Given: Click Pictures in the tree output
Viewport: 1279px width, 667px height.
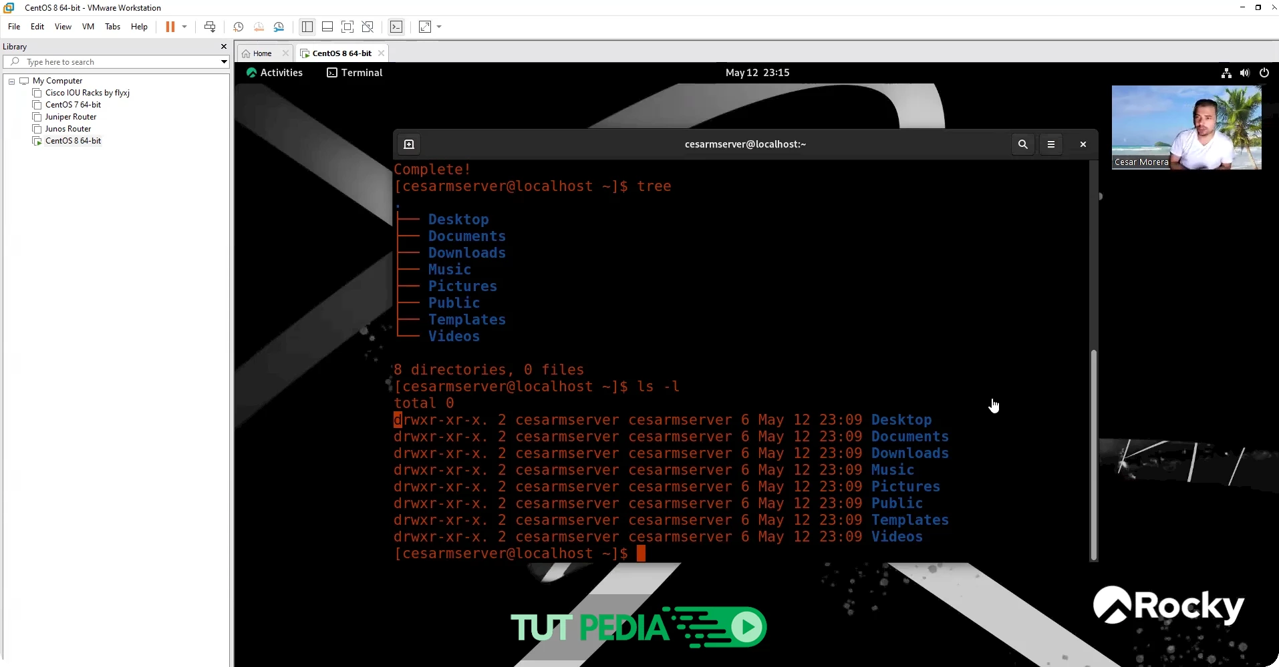Looking at the screenshot, I should click(462, 286).
